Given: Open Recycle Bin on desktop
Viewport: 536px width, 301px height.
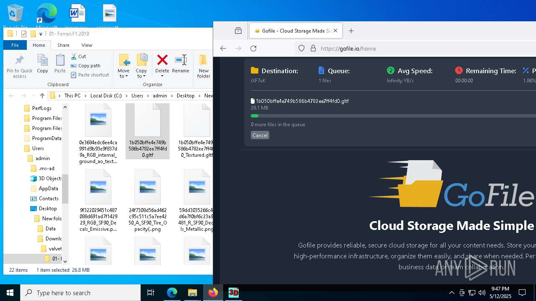Looking at the screenshot, I should point(15,16).
